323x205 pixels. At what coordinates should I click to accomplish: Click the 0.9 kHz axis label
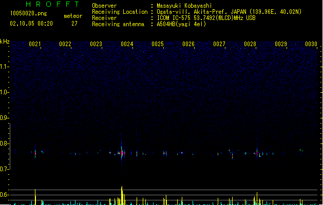tap(4, 118)
